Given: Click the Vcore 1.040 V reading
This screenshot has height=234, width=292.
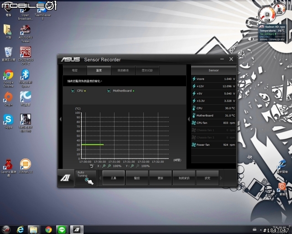Looking at the screenshot, I should (x=229, y=79).
